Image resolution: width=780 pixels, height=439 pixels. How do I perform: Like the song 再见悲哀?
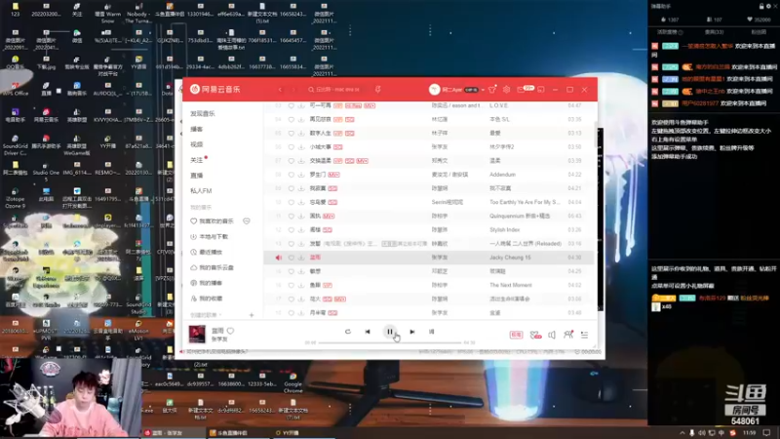pos(291,119)
